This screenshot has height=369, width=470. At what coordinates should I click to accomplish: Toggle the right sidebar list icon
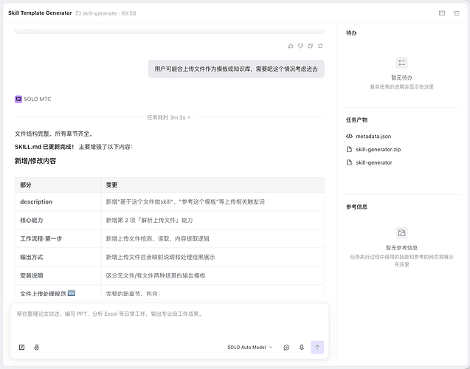coord(457,13)
